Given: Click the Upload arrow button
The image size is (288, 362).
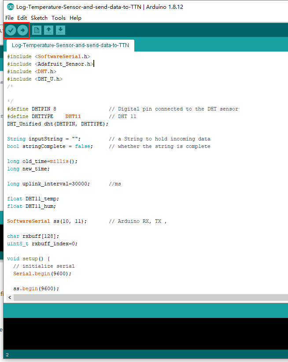Looking at the screenshot, I should click(22, 30).
